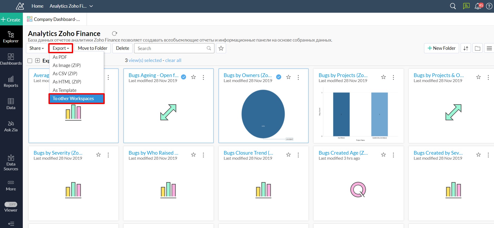Toggle the Viewer mode switch

11,204
